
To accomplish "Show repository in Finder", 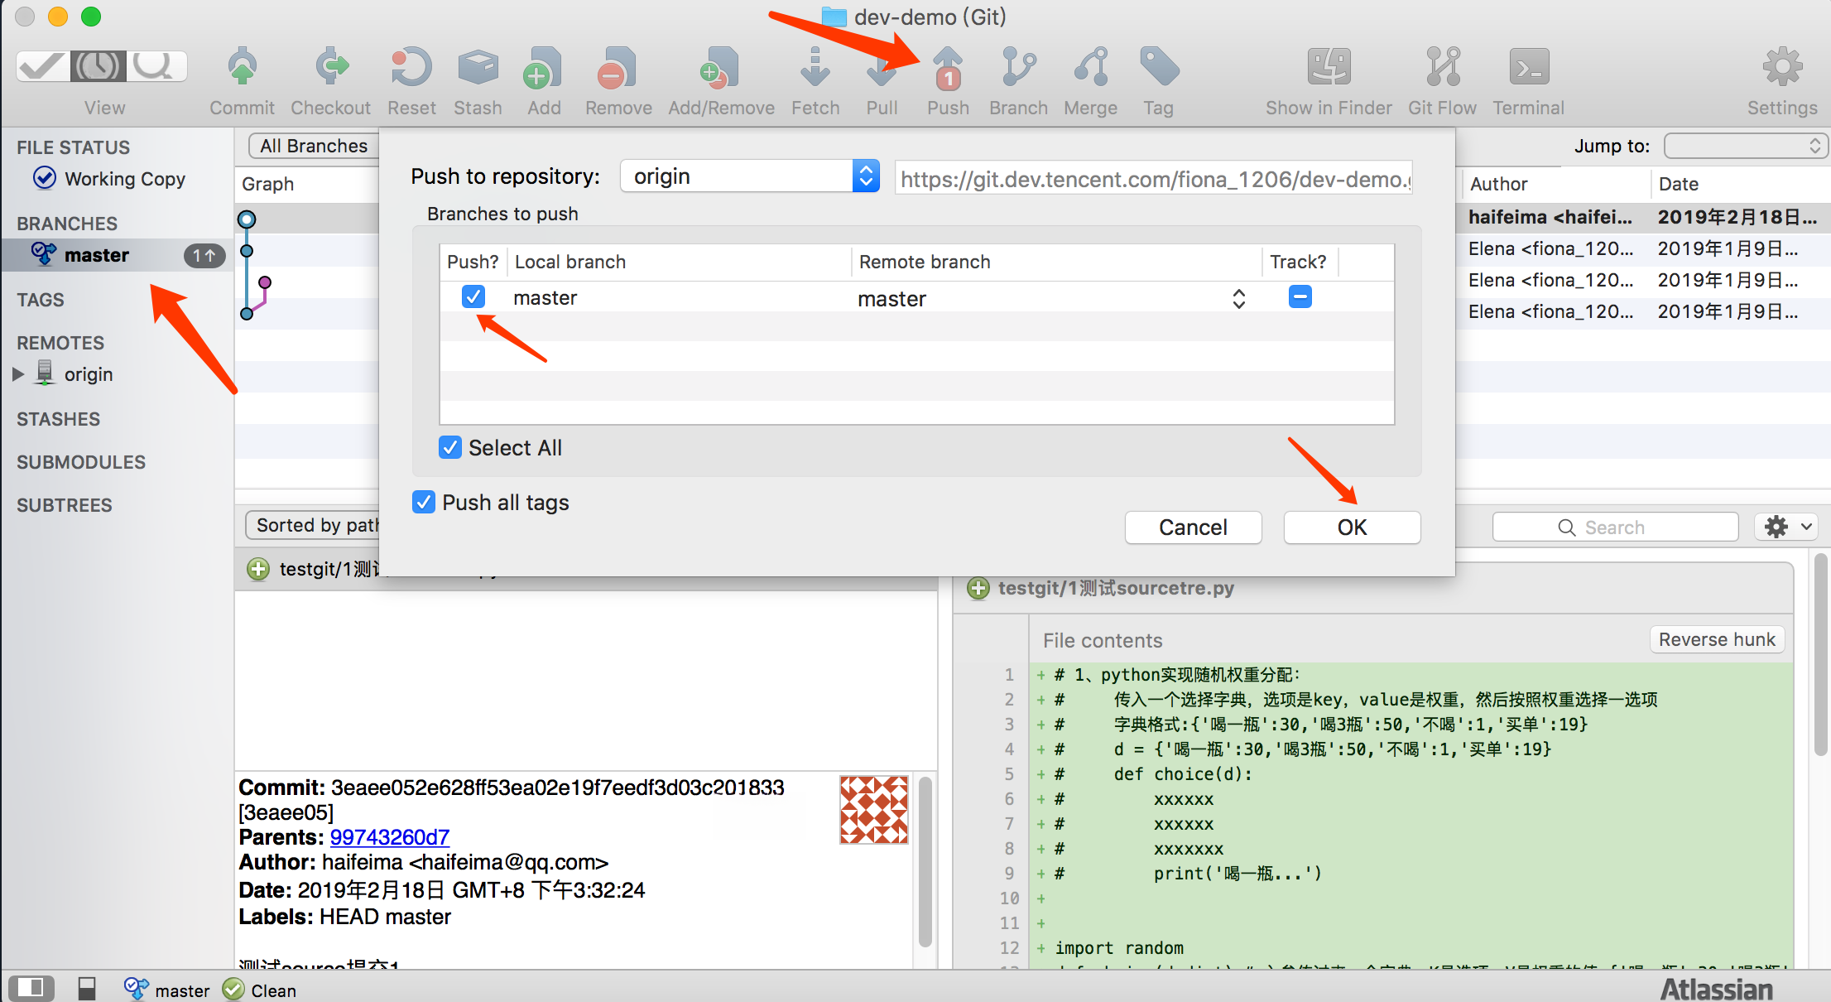I will [1329, 81].
